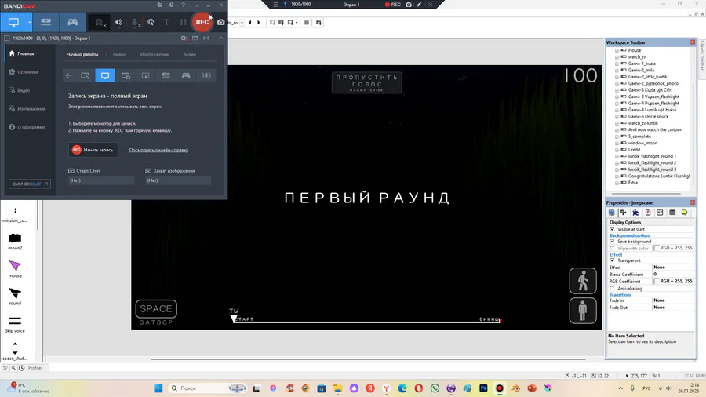This screenshot has width=706, height=397.
Task: Select the fullscreen monitor mode icon
Action: click(x=105, y=75)
